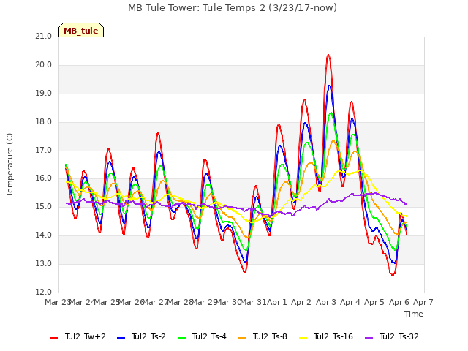Click the MB_tule annotation label
Viewport: 468px width, 351px height.
click(x=81, y=30)
